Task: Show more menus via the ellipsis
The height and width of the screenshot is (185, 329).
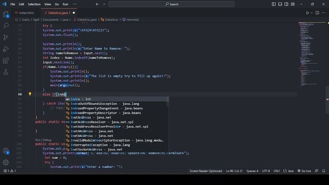Action: pos(75,4)
